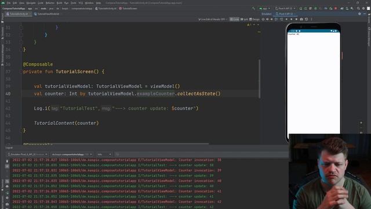The width and height of the screenshot is (371, 209).
Task: Click the Search Everywhere magnifier icon
Action: [358, 9]
